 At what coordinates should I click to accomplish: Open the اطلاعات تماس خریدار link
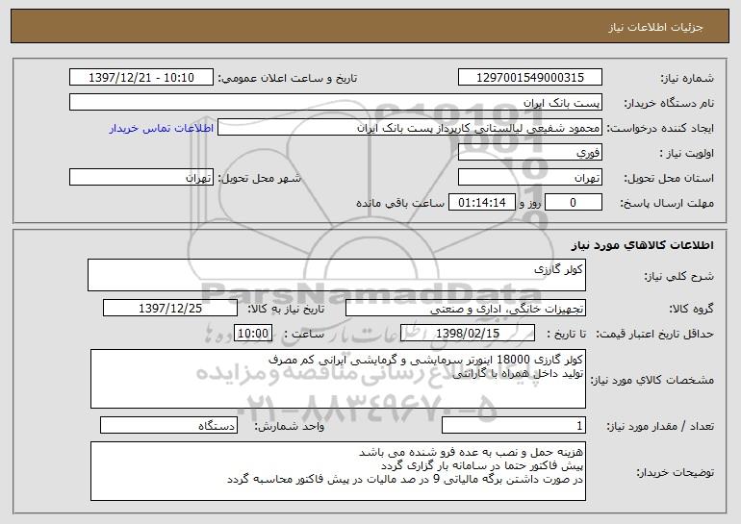click(162, 129)
